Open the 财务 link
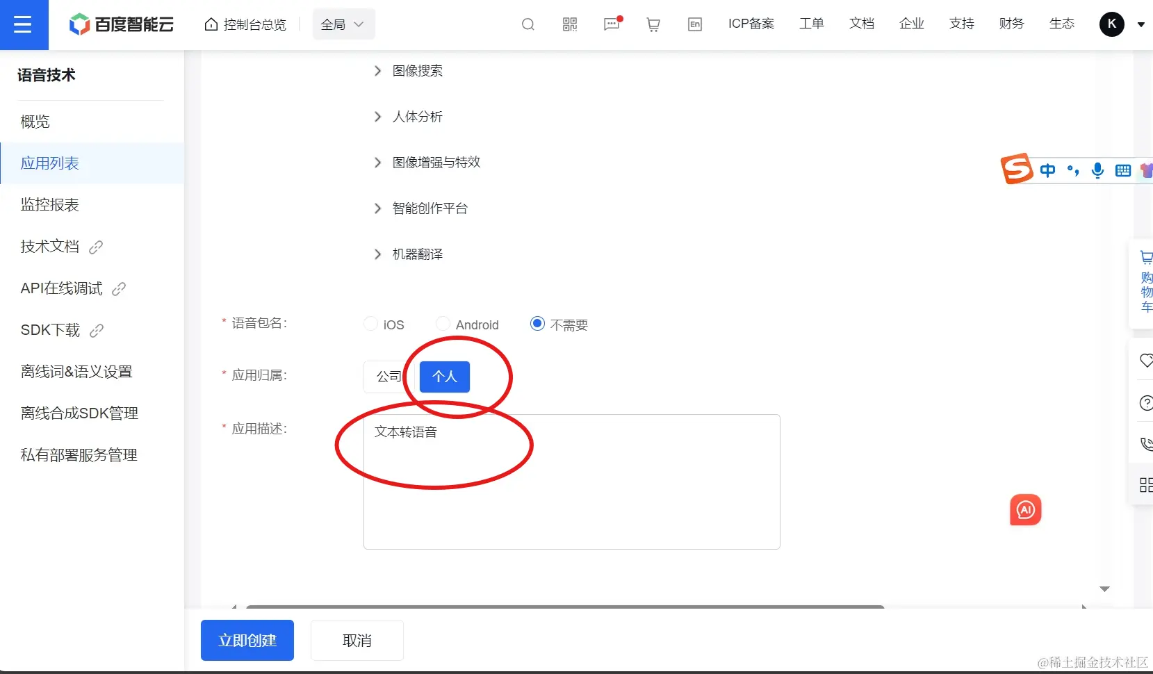 click(1012, 24)
